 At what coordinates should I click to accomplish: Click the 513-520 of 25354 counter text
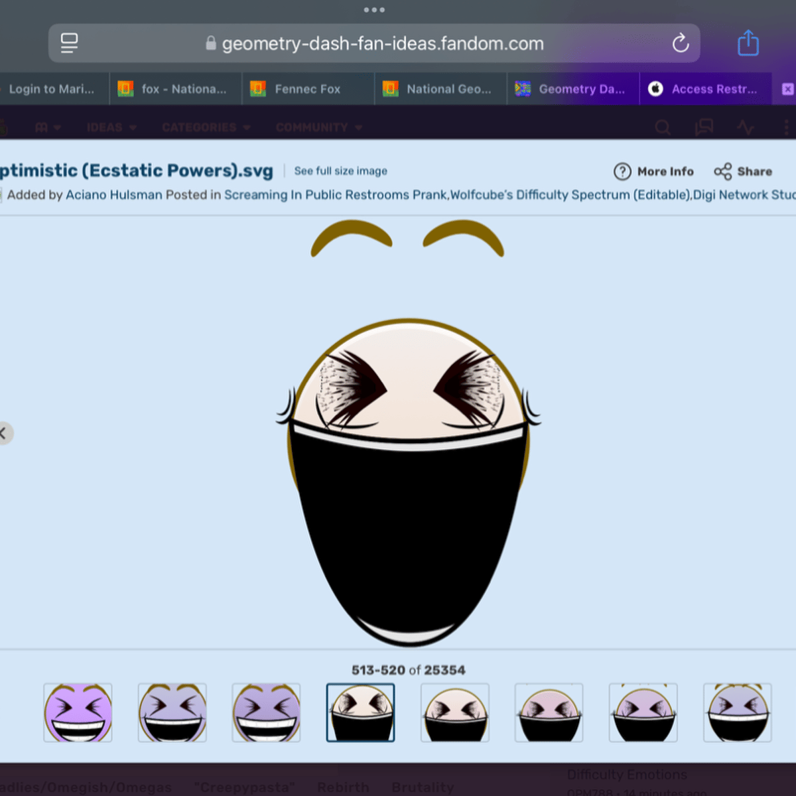pyautogui.click(x=409, y=670)
